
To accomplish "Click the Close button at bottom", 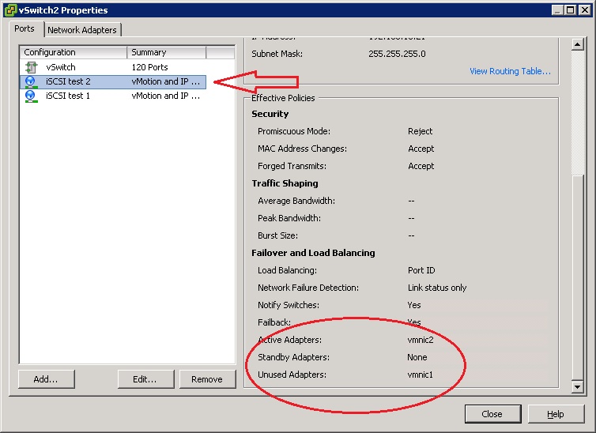I will pyautogui.click(x=492, y=414).
